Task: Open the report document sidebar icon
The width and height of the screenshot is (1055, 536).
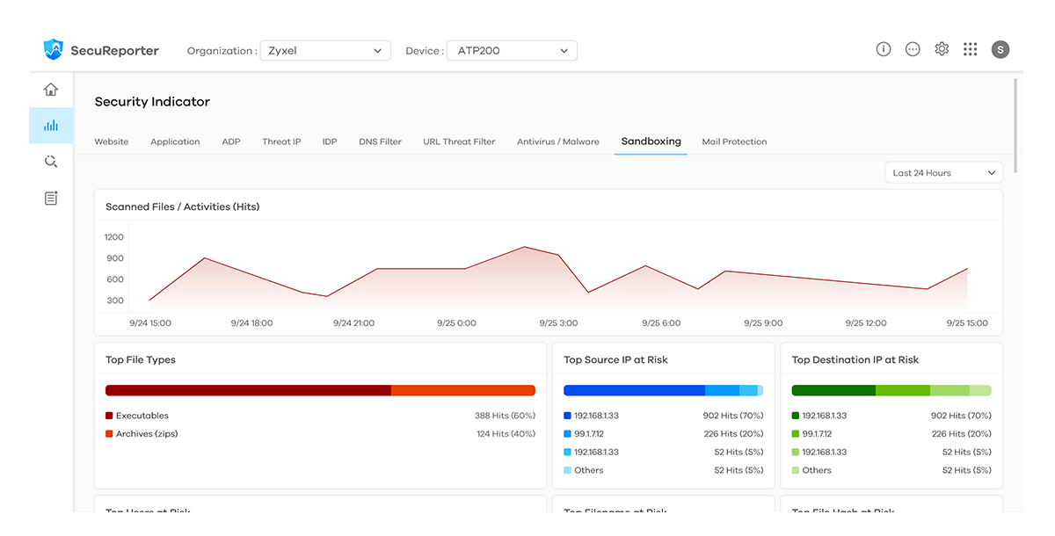Action: pos(51,199)
